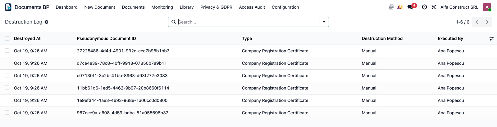497x127 pixels.
Task: Click Company Registration Certificate in 1e9ef344 row
Action: [x=275, y=100]
